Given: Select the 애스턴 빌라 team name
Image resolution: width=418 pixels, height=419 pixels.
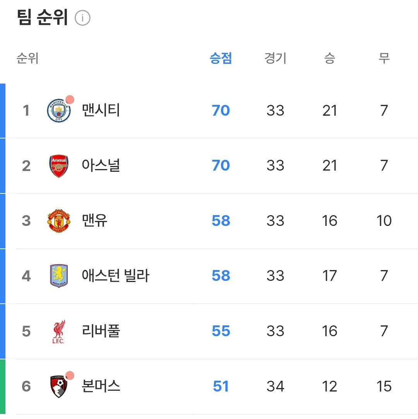Looking at the screenshot, I should (x=115, y=276).
